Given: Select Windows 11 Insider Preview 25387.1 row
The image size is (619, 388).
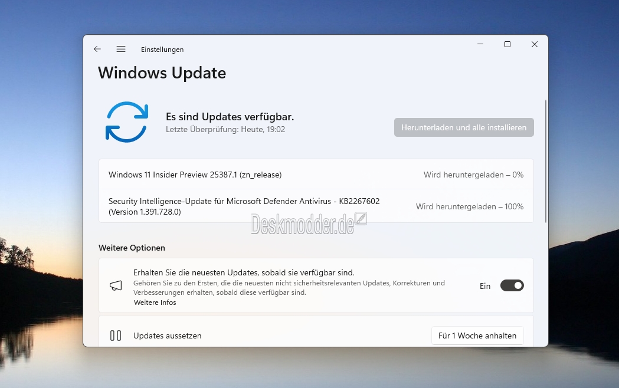Looking at the screenshot, I should (x=316, y=175).
